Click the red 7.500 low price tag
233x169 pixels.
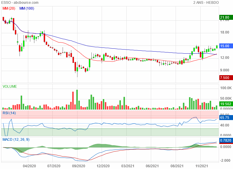226,78
